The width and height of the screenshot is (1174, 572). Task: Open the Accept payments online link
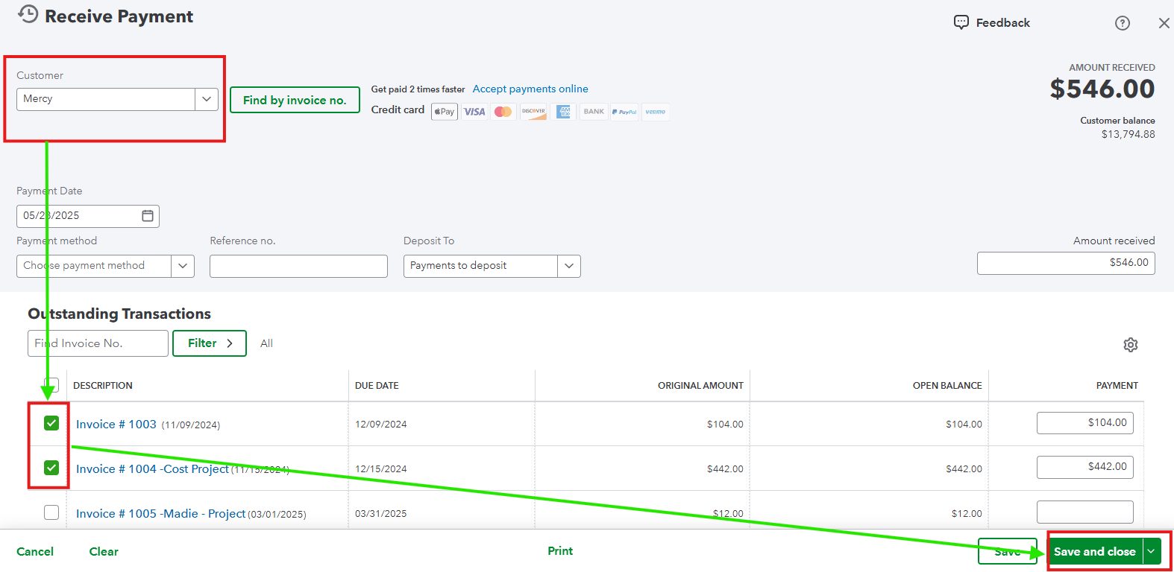coord(530,89)
